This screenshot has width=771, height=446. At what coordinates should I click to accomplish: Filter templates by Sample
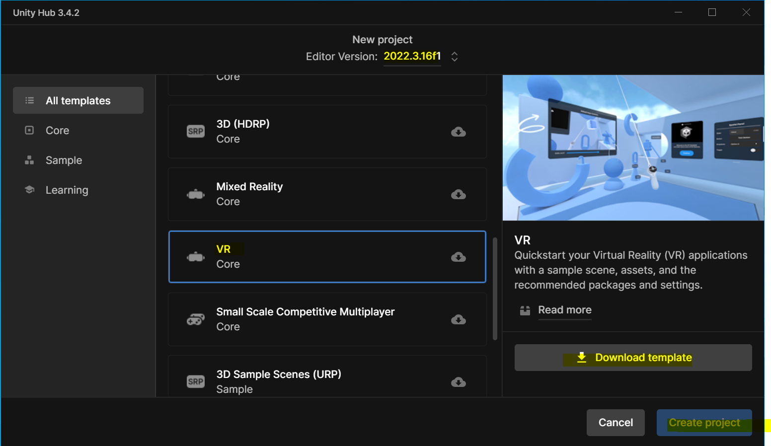64,160
